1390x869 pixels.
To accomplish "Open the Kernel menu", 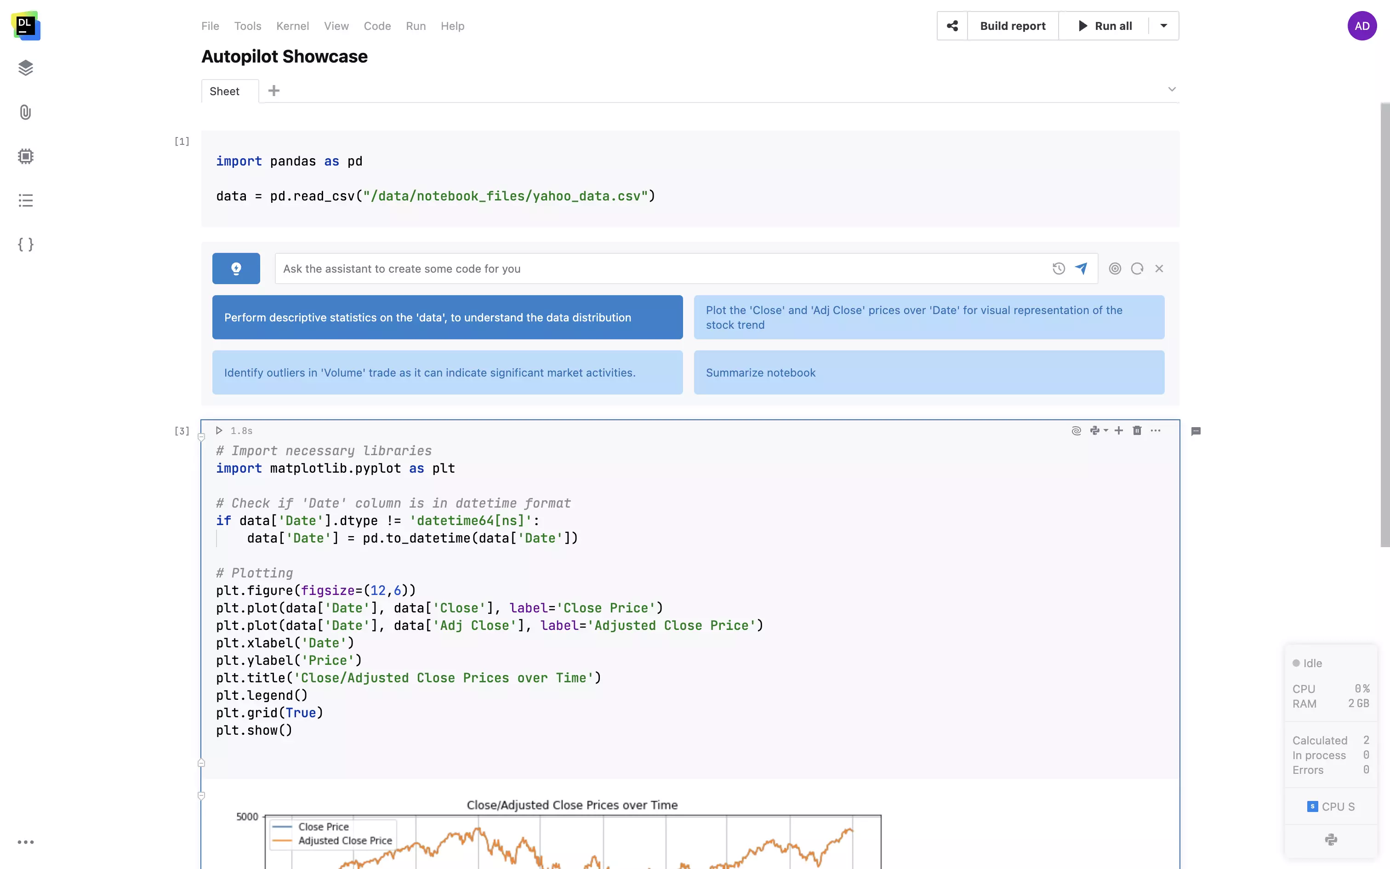I will click(x=292, y=26).
